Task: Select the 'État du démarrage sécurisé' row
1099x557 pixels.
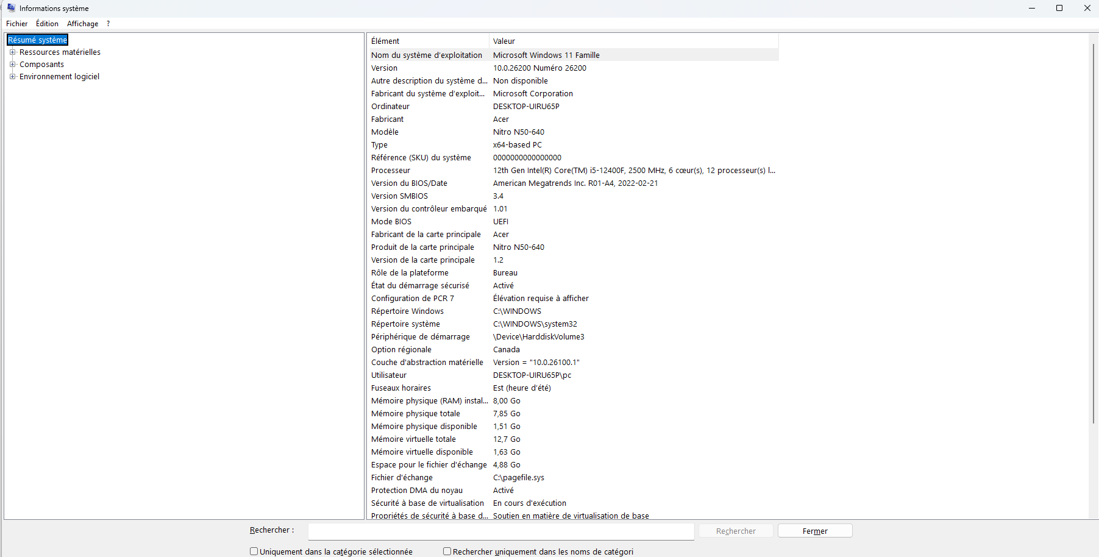Action: pyautogui.click(x=573, y=286)
